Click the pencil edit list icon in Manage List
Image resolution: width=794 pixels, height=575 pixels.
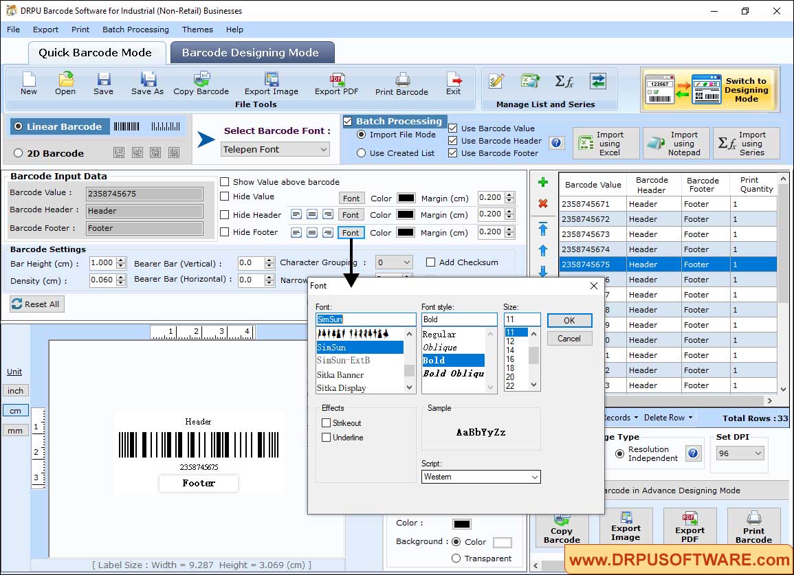496,81
